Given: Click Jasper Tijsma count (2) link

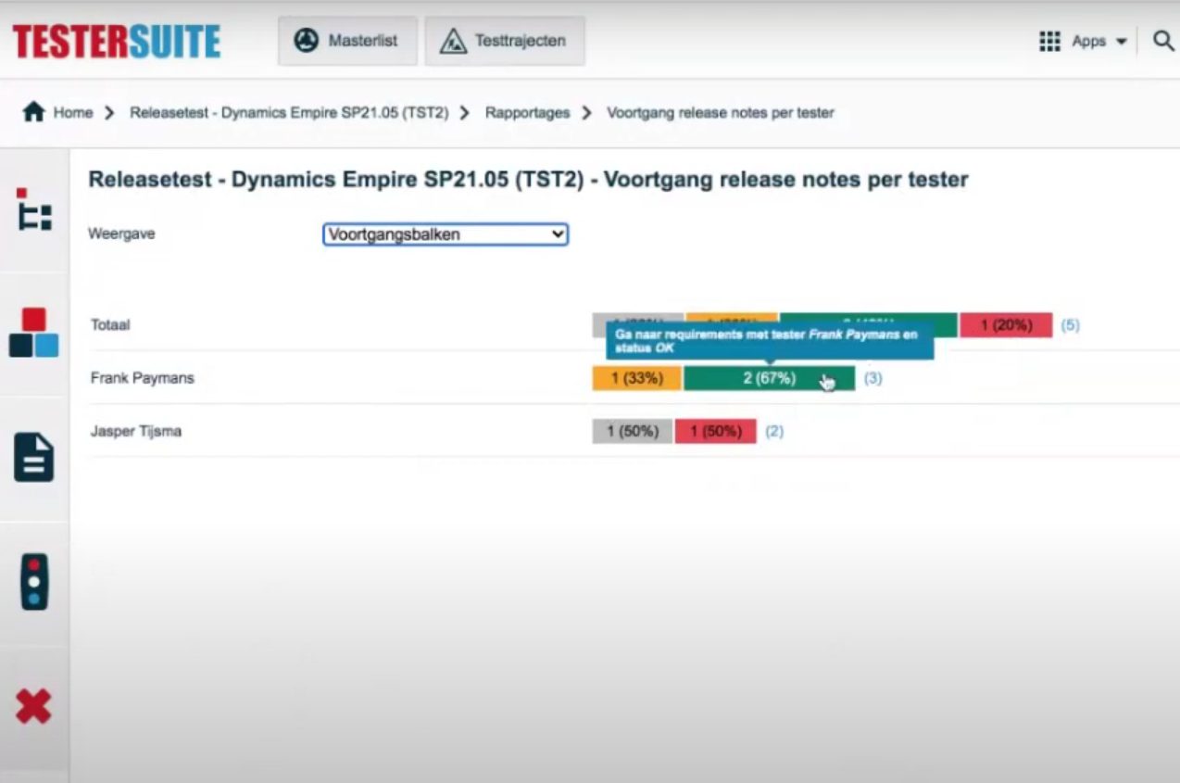Looking at the screenshot, I should (x=774, y=432).
